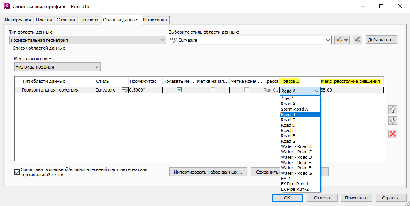Switch to the Пикеты tab
The image size is (410, 206).
pos(44,20)
